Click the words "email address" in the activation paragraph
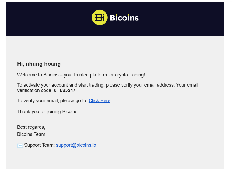The width and height of the screenshot is (232, 173). click(159, 85)
